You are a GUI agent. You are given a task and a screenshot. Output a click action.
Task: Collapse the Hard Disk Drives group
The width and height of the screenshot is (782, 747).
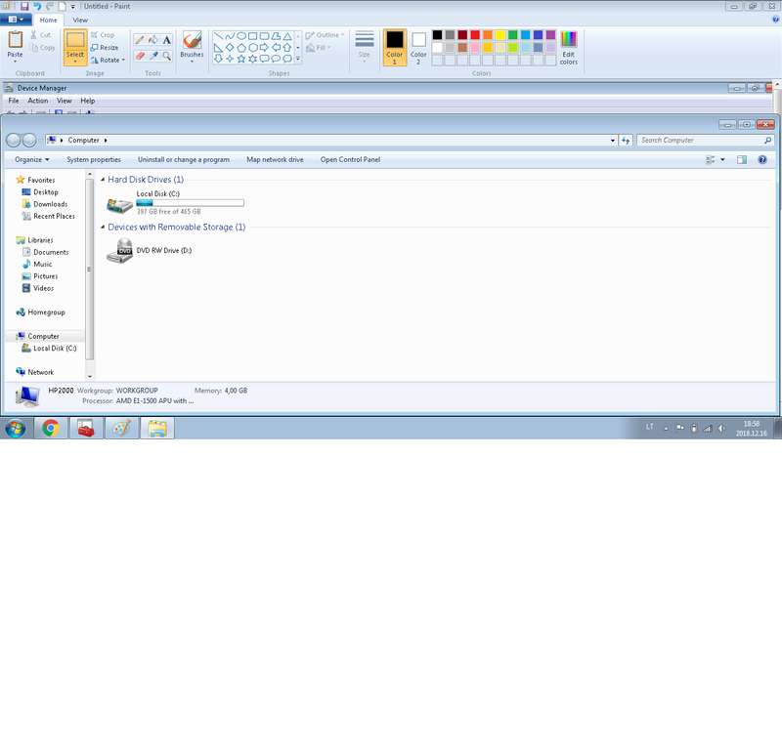pos(103,180)
